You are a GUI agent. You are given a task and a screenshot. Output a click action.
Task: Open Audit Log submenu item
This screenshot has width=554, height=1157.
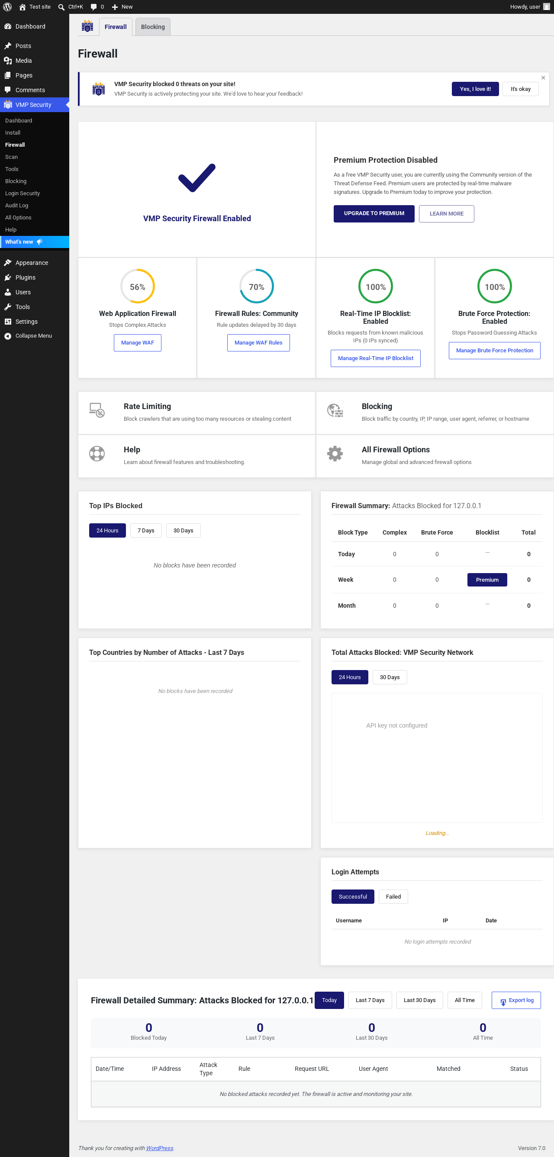(16, 205)
